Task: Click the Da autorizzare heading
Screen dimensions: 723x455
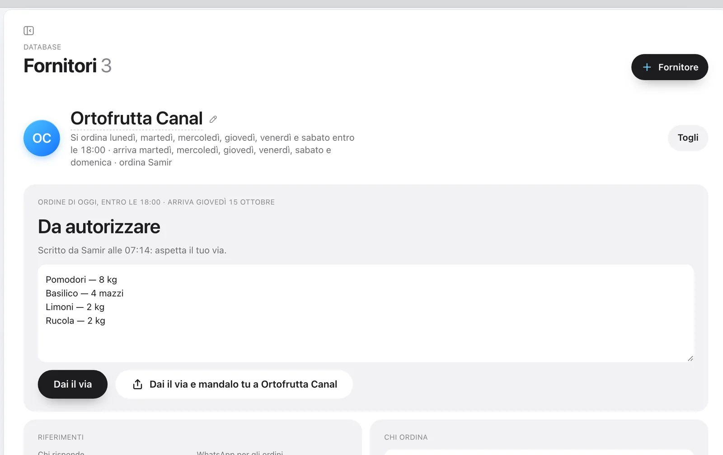Action: click(99, 227)
